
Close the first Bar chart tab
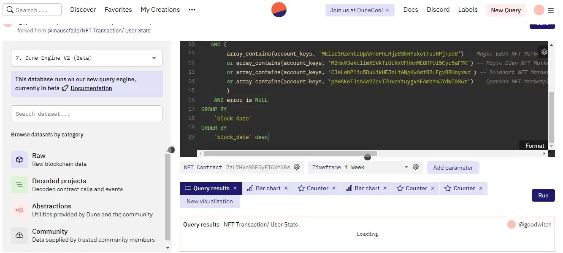(x=286, y=188)
